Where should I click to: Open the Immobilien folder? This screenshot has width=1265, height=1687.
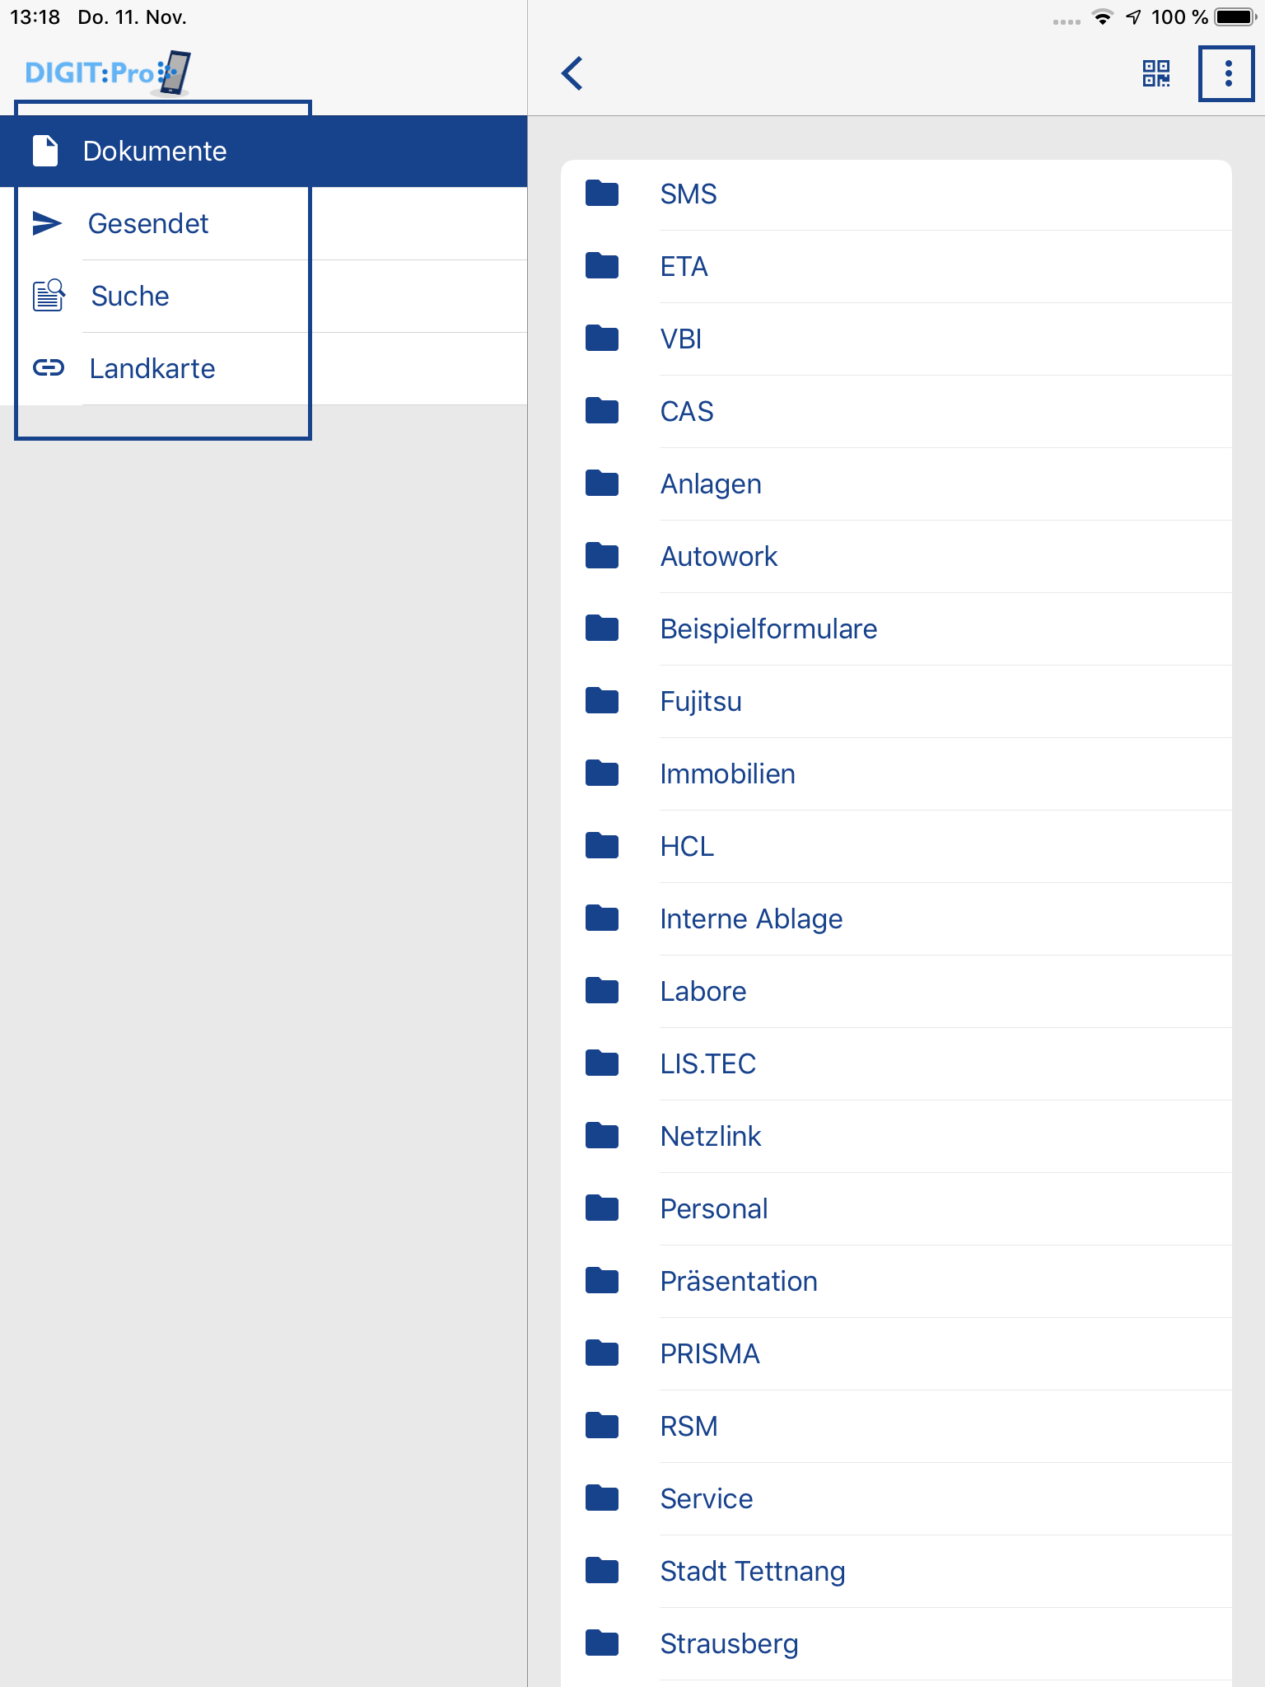tap(727, 774)
